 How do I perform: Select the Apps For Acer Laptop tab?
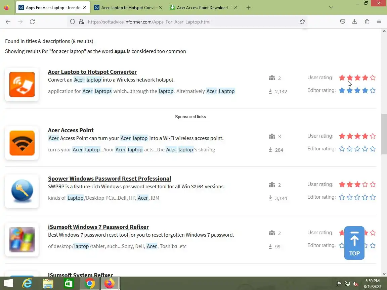[53, 8]
